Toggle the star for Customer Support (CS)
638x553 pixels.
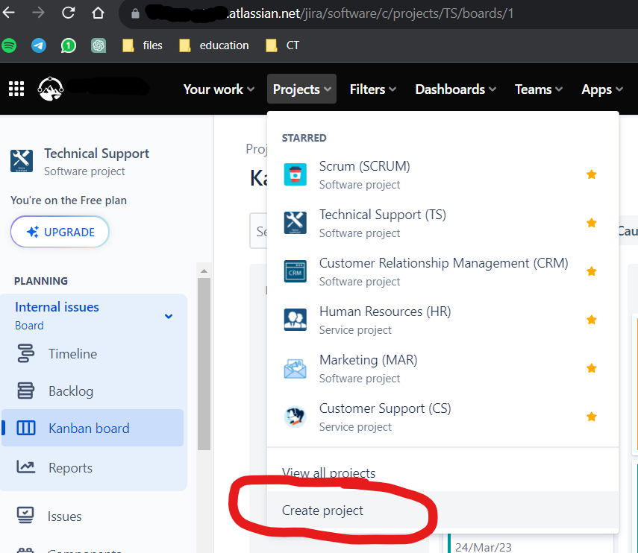pos(591,417)
